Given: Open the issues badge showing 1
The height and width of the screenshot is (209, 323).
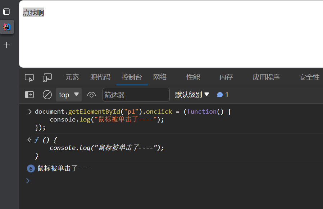Looking at the screenshot, I should click(x=223, y=95).
